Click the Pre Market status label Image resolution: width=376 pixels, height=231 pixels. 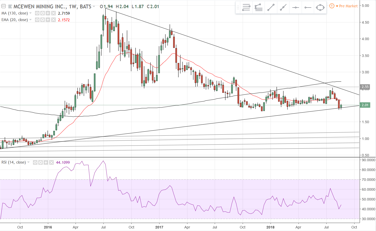(x=348, y=6)
